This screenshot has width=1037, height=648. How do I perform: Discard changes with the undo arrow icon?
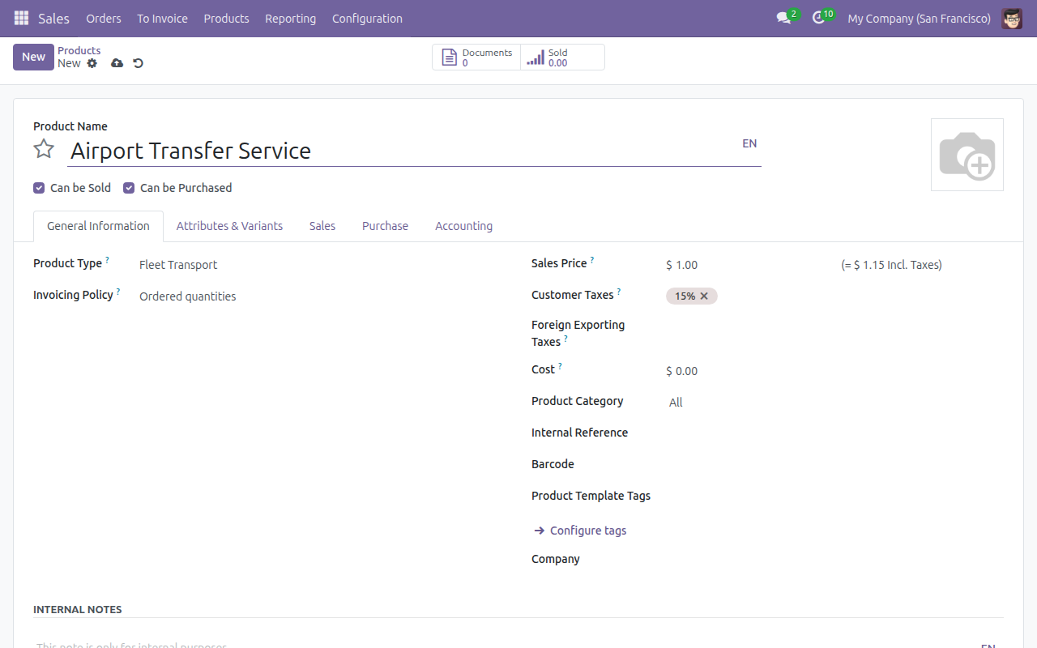pos(139,63)
